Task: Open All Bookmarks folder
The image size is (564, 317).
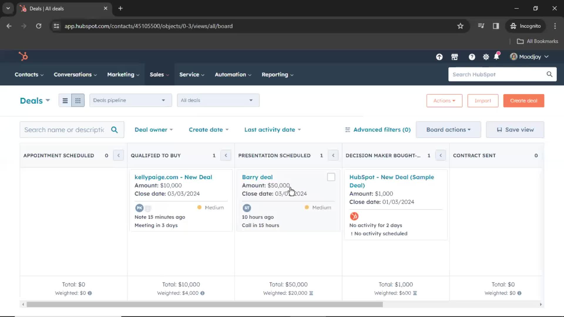Action: coord(538,41)
